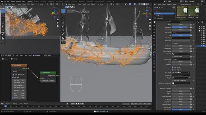Enable the Unwrap UVMap checkbox
Screen dimensions: 206x115
173,57
